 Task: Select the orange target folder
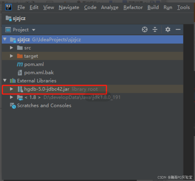click(x=92, y=56)
